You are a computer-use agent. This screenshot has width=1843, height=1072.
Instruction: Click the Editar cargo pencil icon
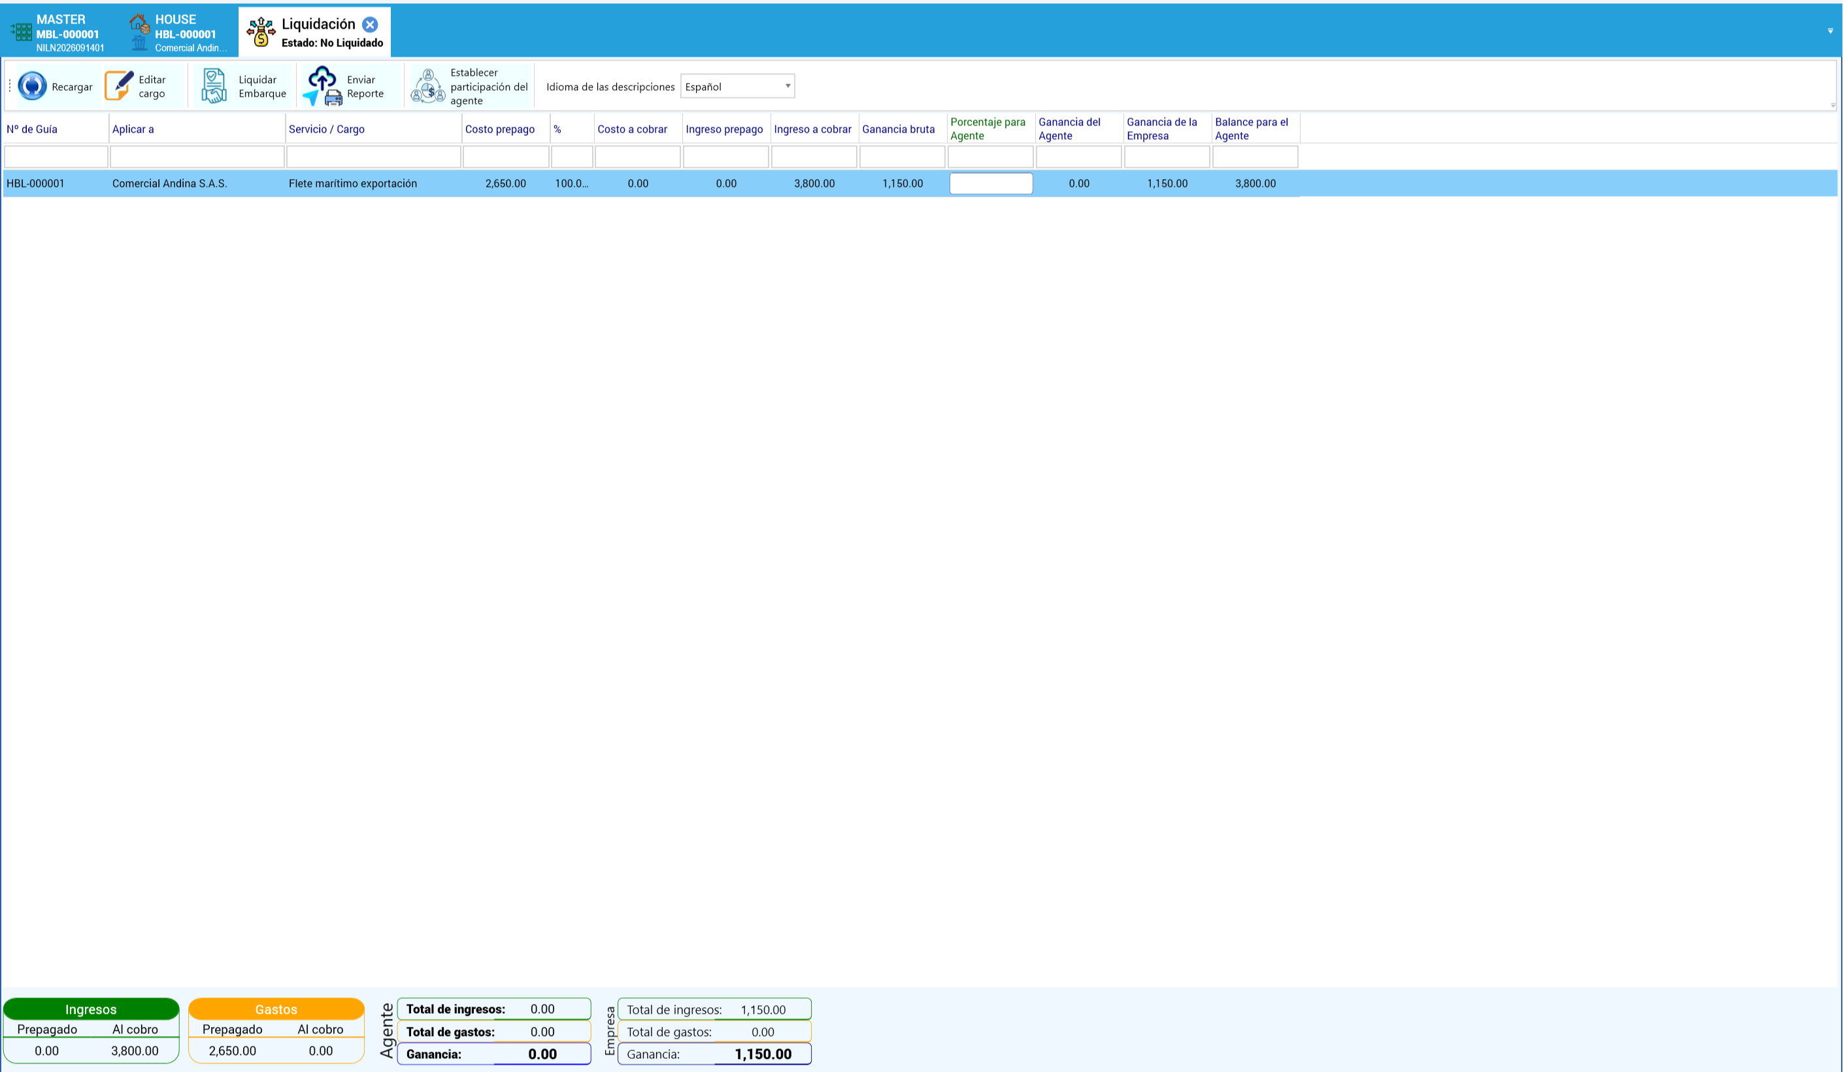coord(119,86)
